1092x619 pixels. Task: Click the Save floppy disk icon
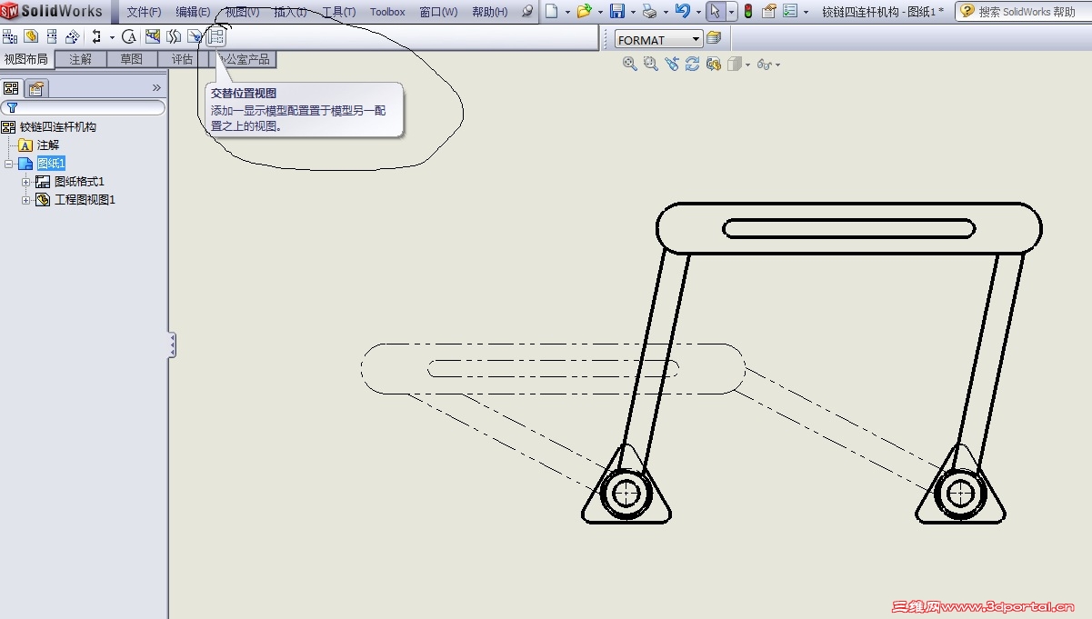[x=617, y=12]
